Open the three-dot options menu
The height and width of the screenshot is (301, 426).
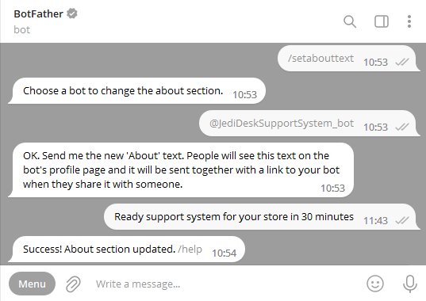coord(409,21)
